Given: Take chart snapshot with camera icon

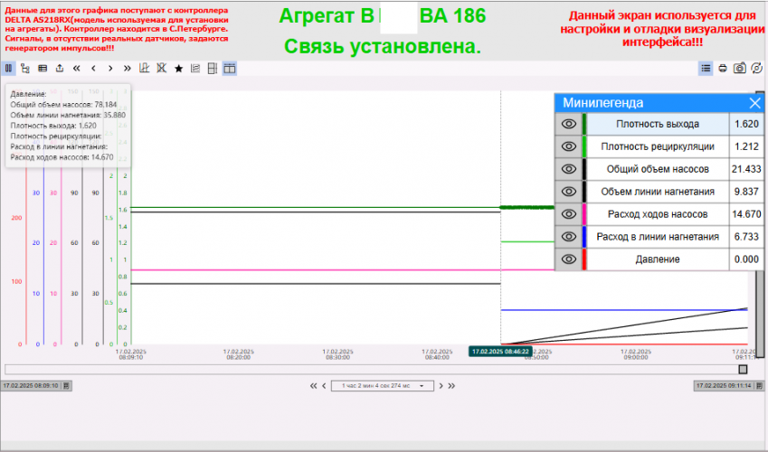Looking at the screenshot, I should [740, 68].
